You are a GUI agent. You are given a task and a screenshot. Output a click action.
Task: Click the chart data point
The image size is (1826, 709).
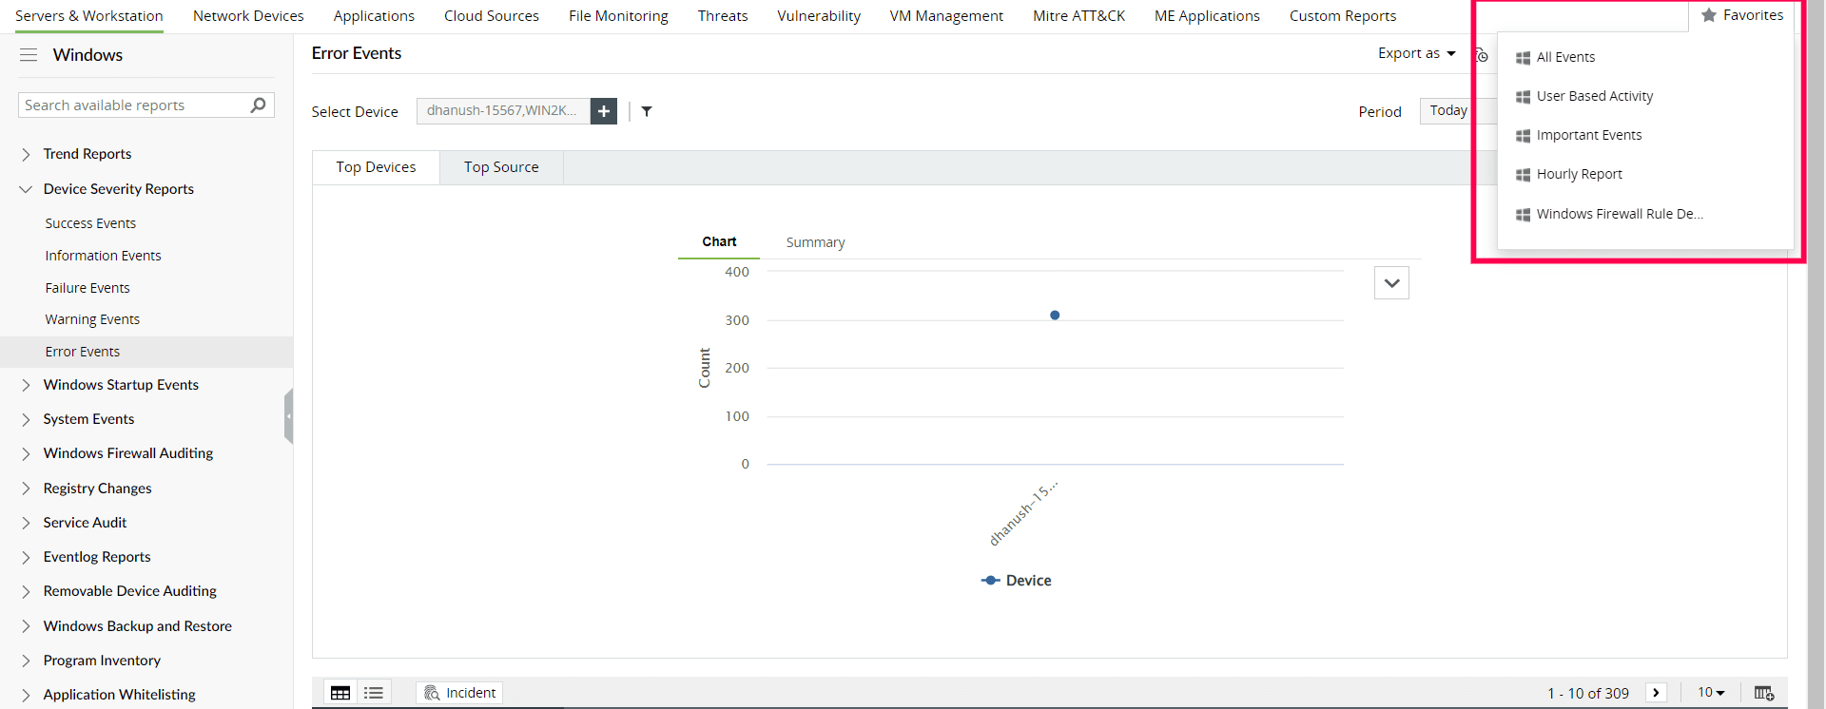(x=1055, y=316)
